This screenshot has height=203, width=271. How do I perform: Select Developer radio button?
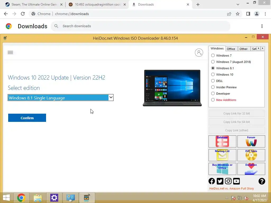click(213, 94)
